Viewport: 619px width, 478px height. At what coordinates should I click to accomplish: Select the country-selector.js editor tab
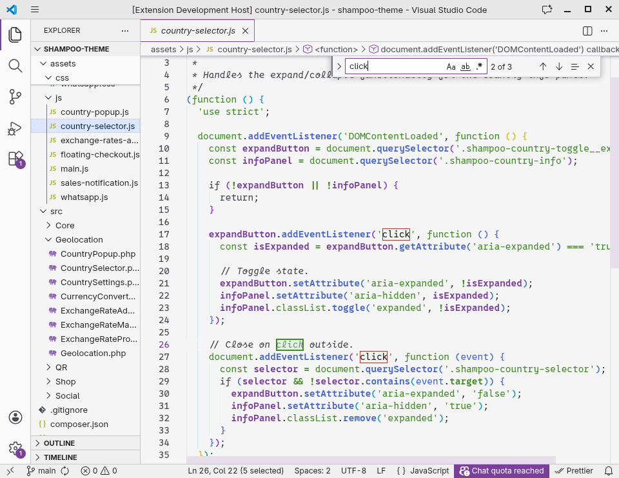[197, 31]
